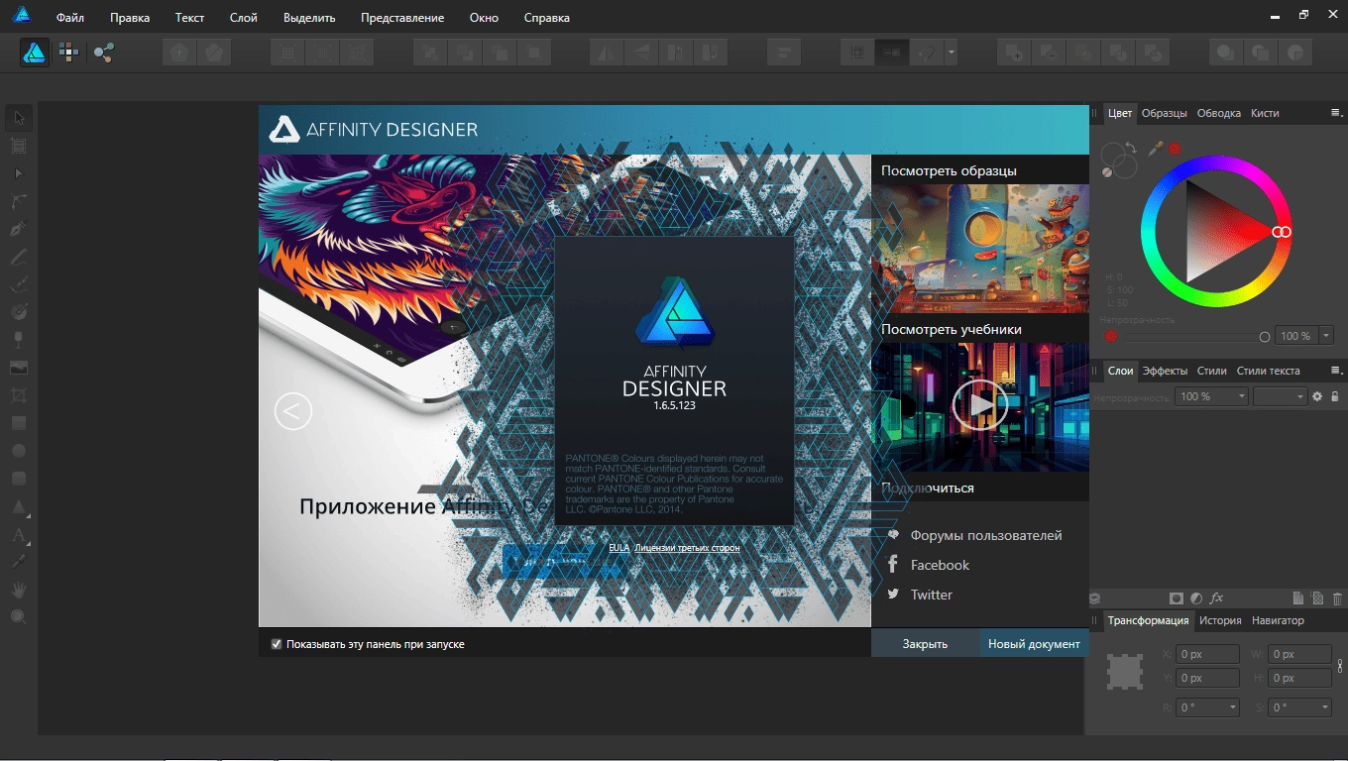Open the shear S dropdown
The height and width of the screenshot is (761, 1348).
(1325, 707)
